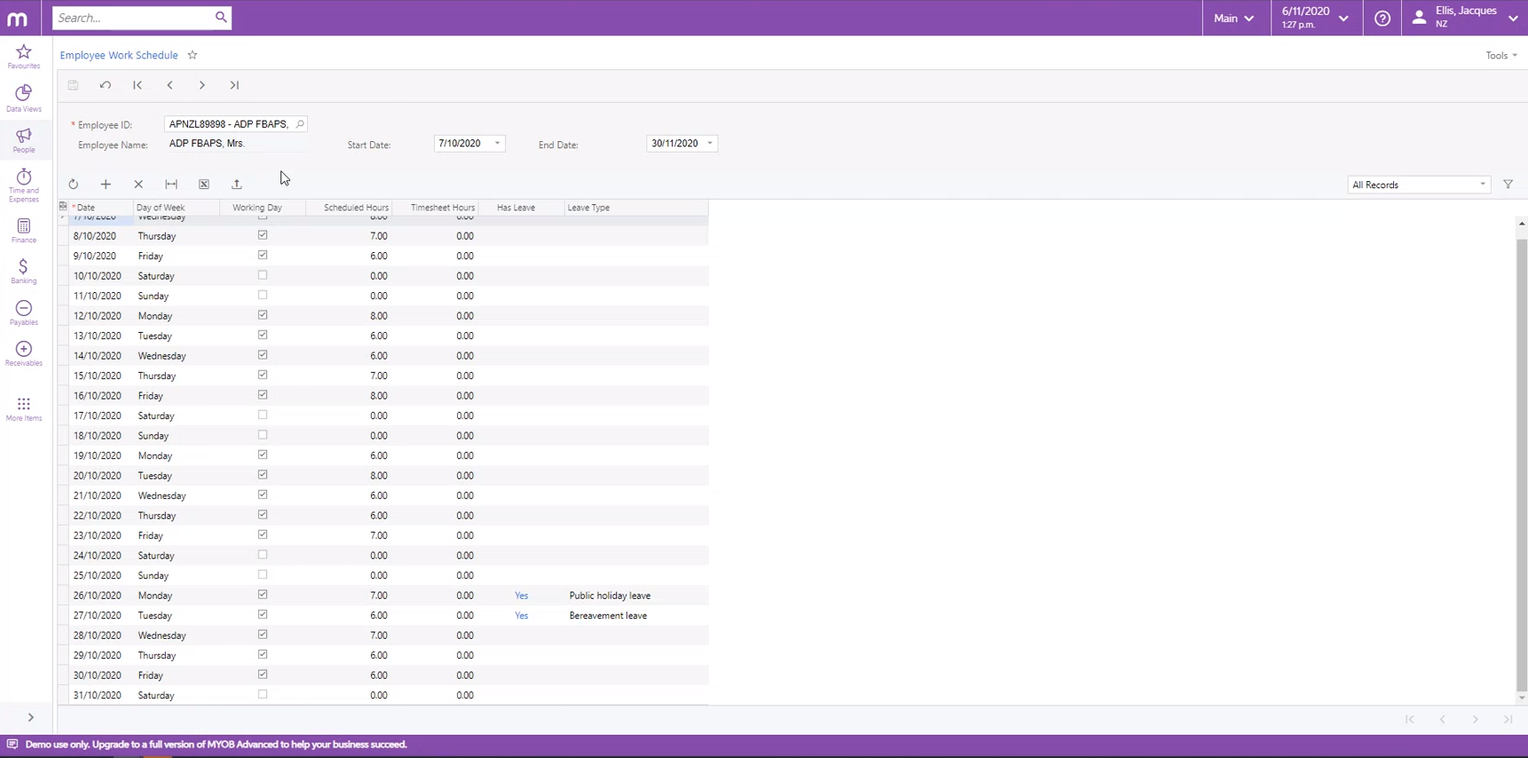The image size is (1528, 758).
Task: Open Ellis, Jacques user menu
Action: coord(1465,18)
